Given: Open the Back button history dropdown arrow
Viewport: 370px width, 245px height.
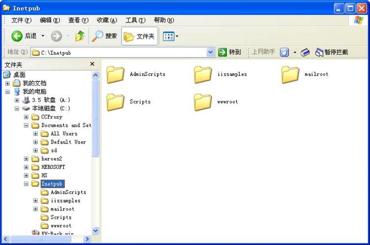Looking at the screenshot, I should pyautogui.click(x=43, y=36).
